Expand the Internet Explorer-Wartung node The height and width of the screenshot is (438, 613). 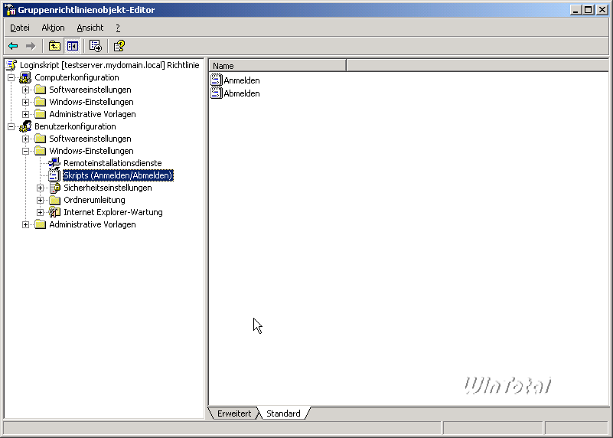point(40,212)
